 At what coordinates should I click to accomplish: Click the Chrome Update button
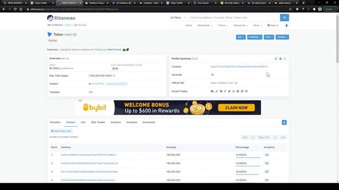[329, 9]
